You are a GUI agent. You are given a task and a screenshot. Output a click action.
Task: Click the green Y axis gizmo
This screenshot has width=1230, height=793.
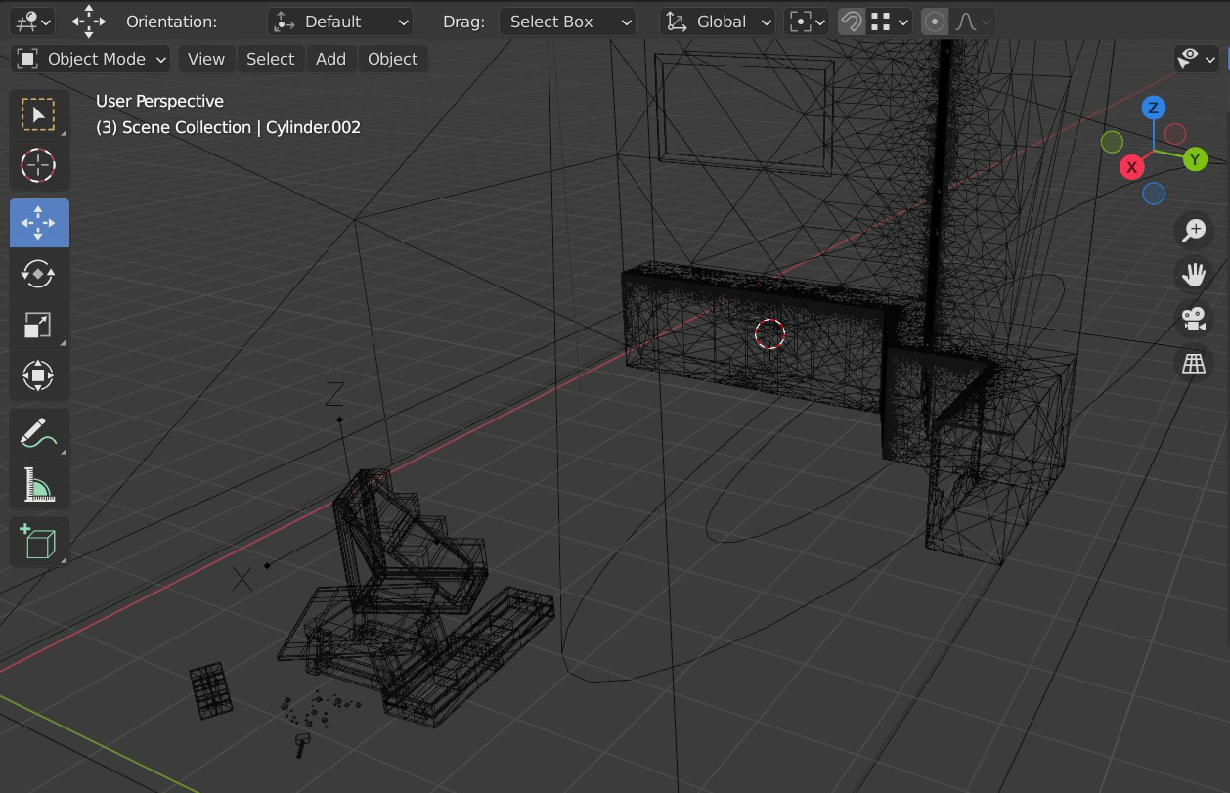tap(1195, 159)
